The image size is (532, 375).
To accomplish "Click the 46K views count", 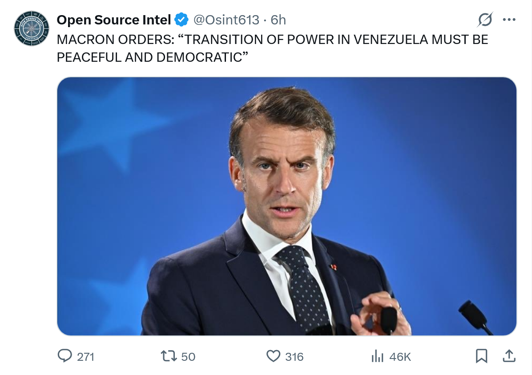I will (400, 356).
